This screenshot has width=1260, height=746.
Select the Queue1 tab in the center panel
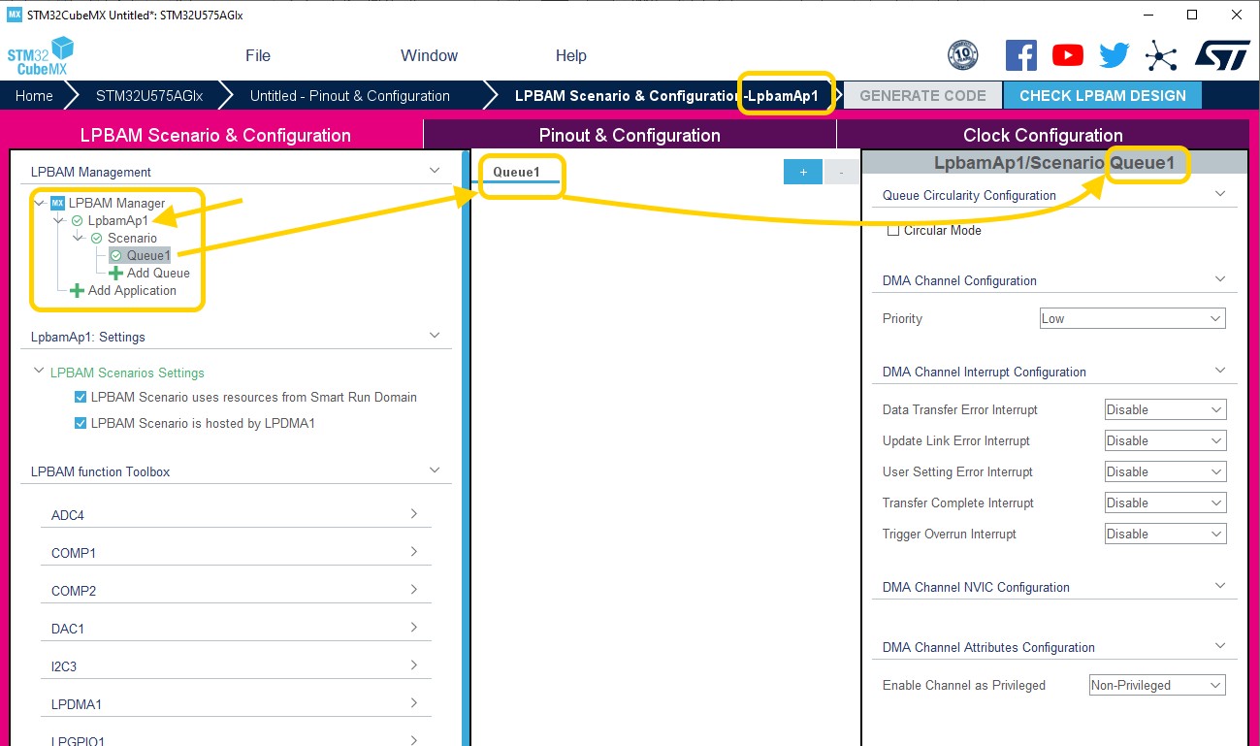coord(515,172)
